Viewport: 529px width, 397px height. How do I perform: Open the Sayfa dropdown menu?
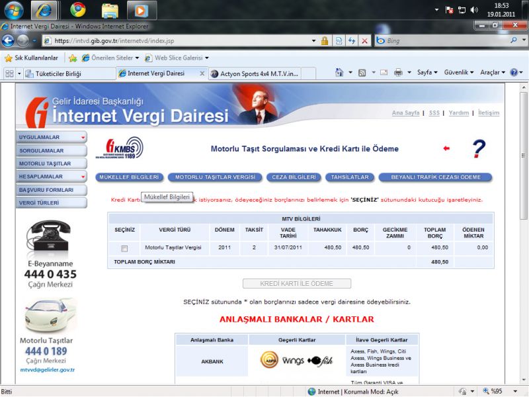[428, 72]
